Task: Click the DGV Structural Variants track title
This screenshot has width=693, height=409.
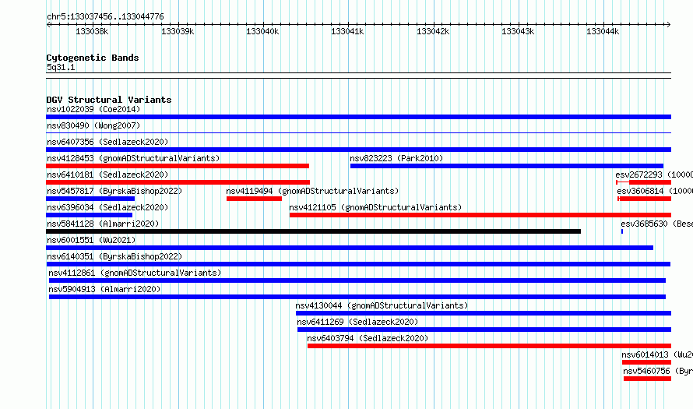Action: (x=109, y=100)
